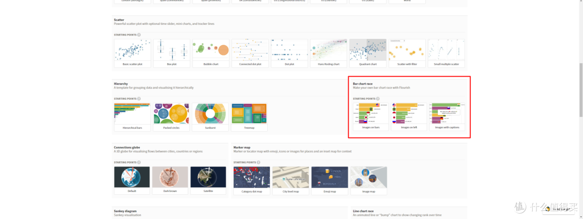583x219 pixels.
Task: Open the Scatter starting points help icon
Action: pyautogui.click(x=139, y=35)
